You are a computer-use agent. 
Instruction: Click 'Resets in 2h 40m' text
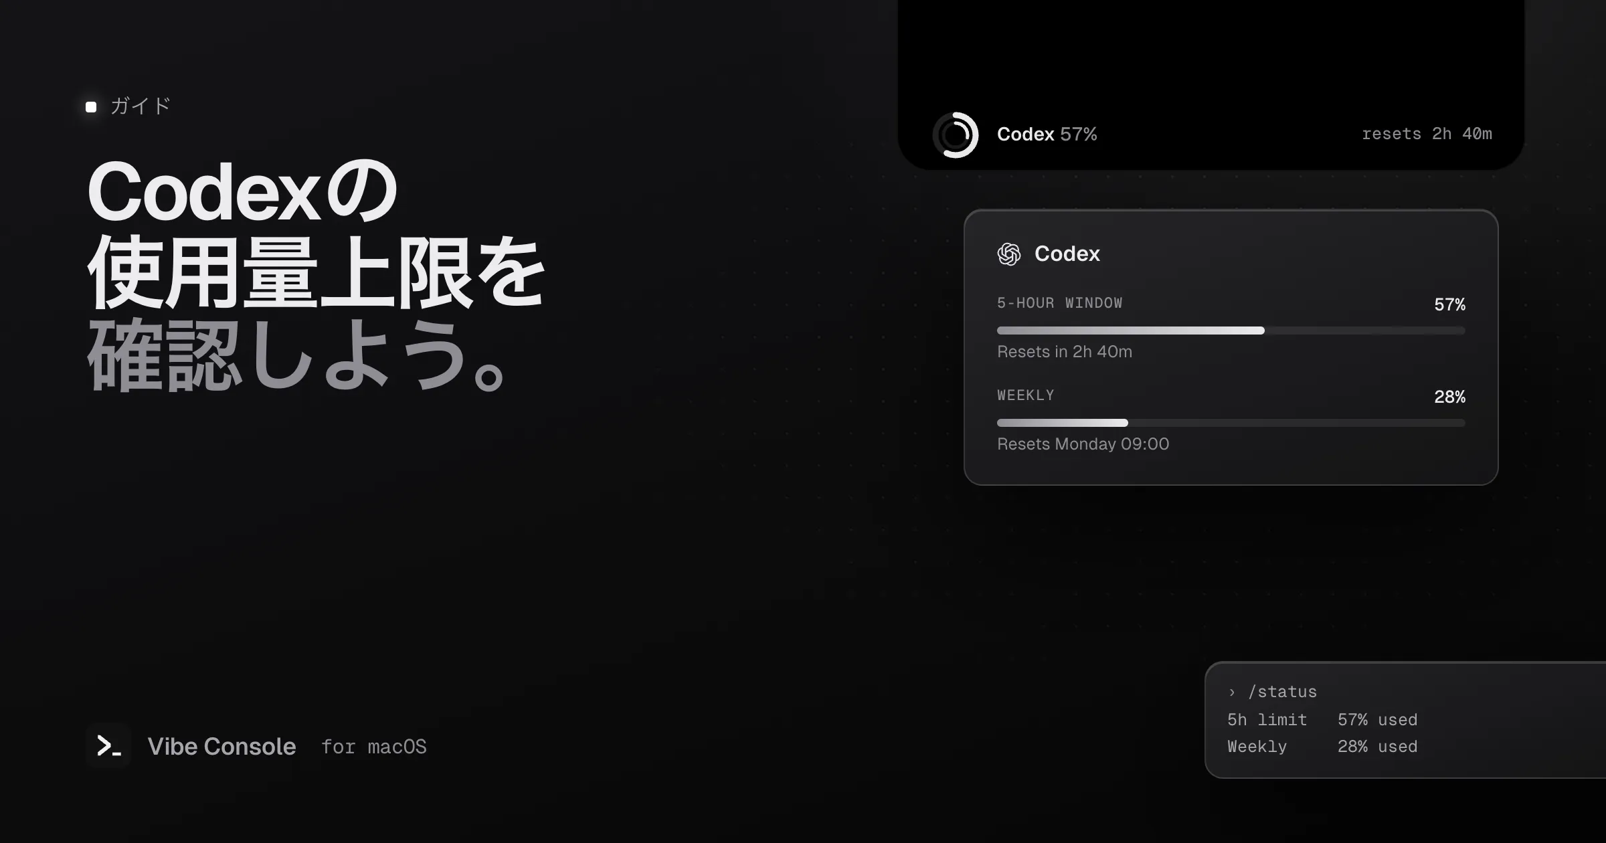point(1065,352)
